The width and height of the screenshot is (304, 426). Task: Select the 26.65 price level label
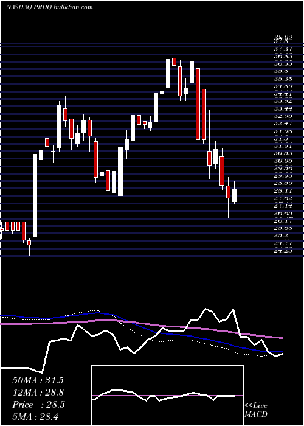click(x=283, y=213)
